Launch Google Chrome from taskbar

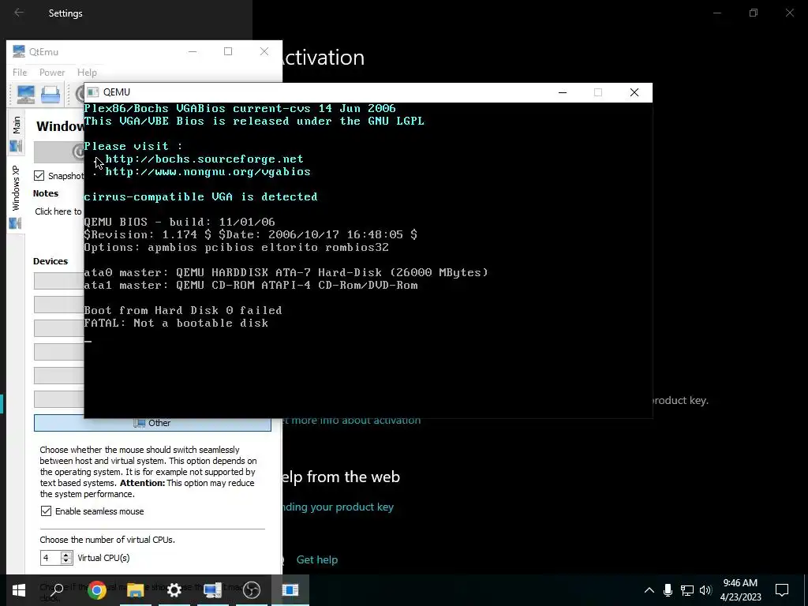(x=97, y=590)
